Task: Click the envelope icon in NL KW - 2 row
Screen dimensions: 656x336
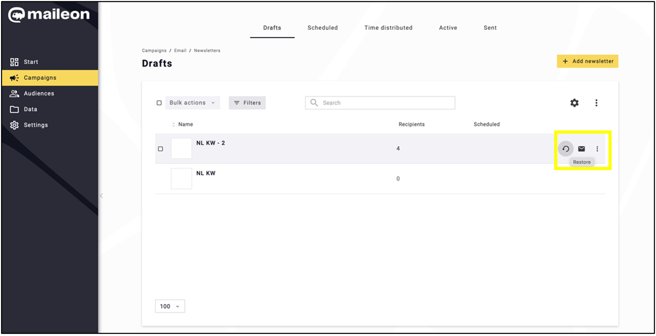Action: (581, 149)
